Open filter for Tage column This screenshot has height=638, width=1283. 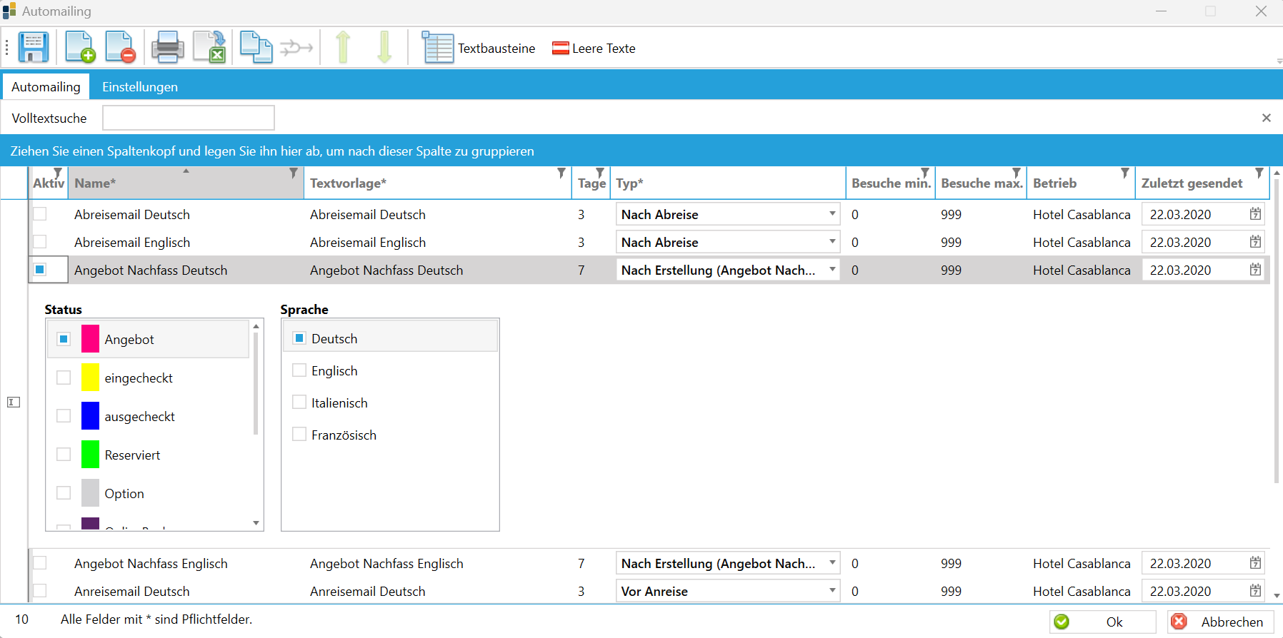600,173
